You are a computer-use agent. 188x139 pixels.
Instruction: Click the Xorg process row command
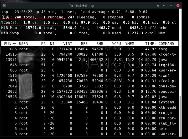[163, 49]
